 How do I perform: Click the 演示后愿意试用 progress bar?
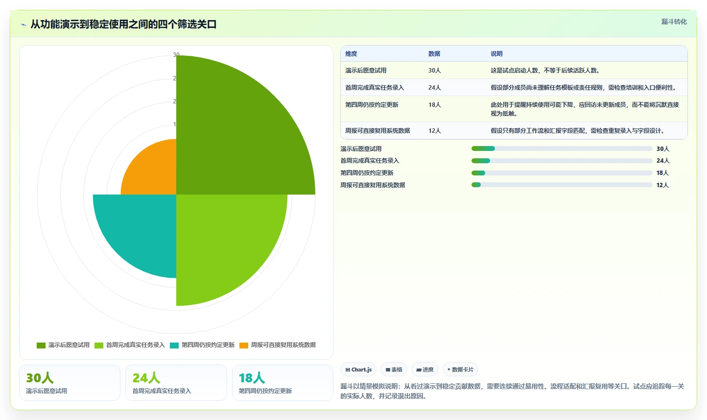point(562,148)
